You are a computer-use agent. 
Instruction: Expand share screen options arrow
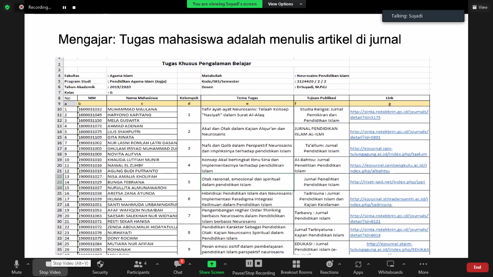pyautogui.click(x=225, y=264)
